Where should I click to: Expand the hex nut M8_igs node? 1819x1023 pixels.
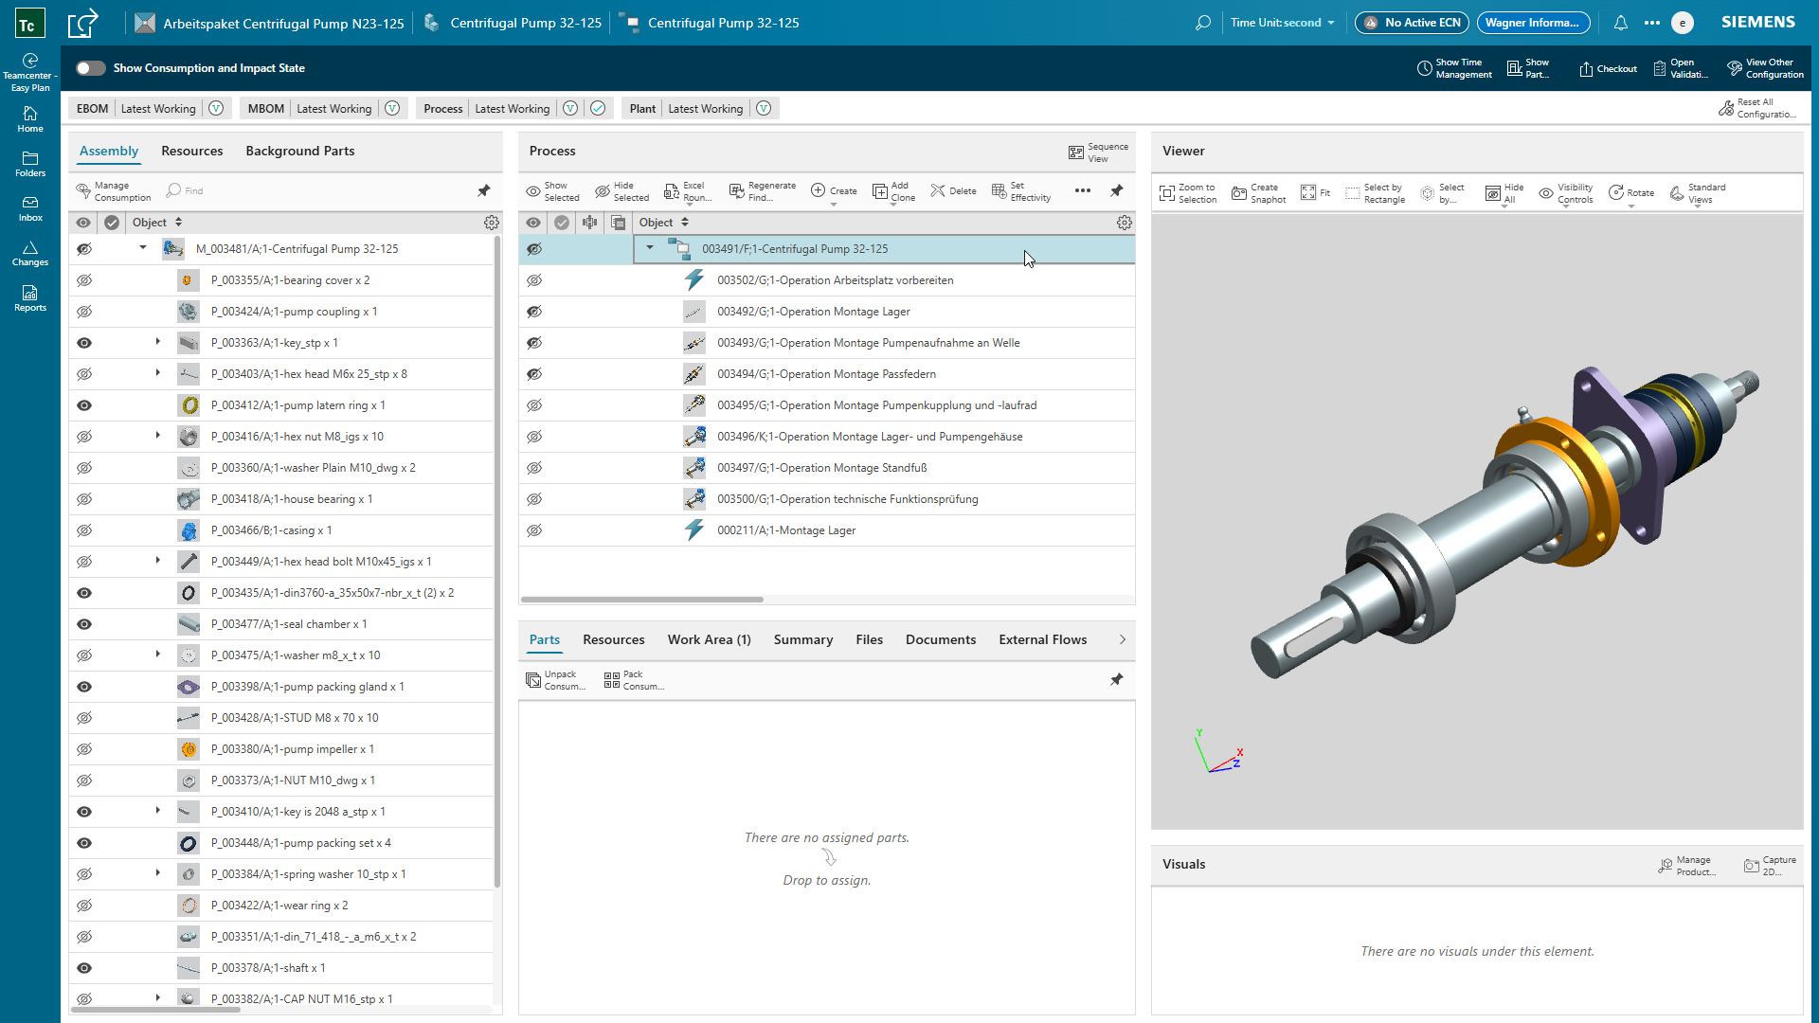click(x=158, y=436)
